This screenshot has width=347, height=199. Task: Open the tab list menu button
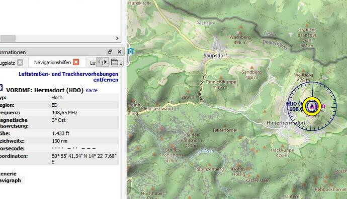pos(117,62)
